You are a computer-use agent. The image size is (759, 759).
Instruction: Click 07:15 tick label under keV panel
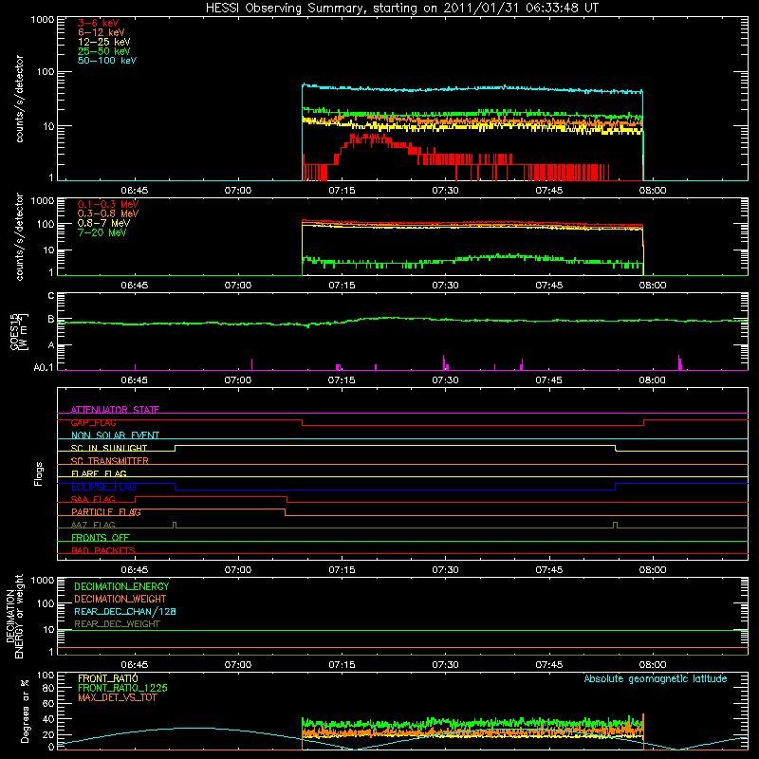coord(342,191)
